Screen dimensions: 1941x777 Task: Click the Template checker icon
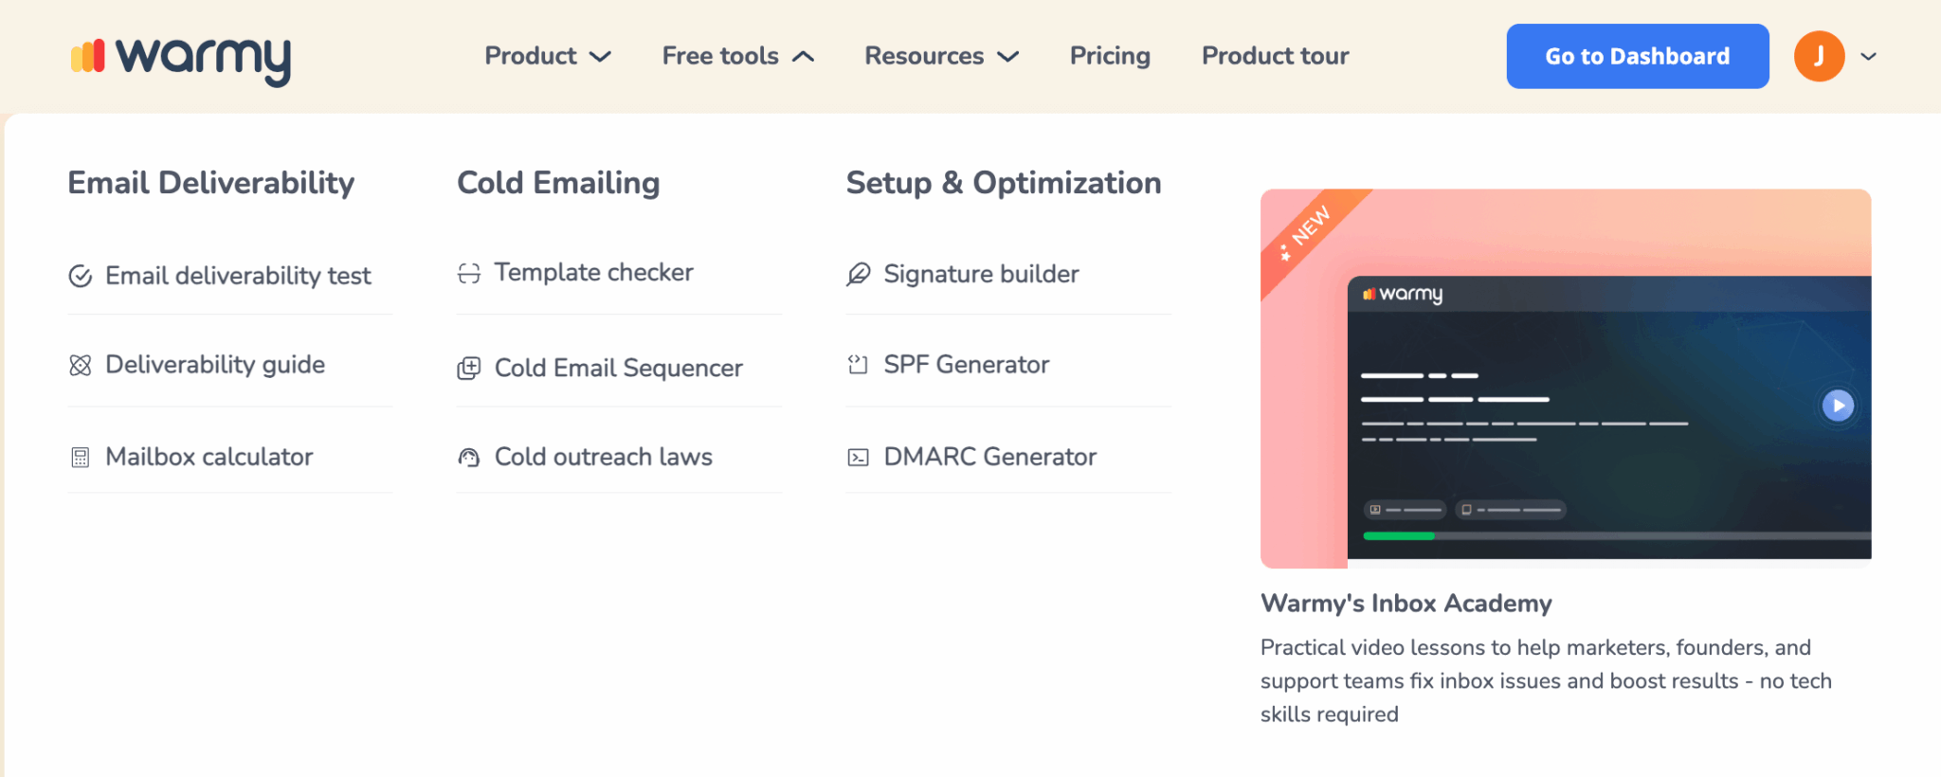click(469, 272)
